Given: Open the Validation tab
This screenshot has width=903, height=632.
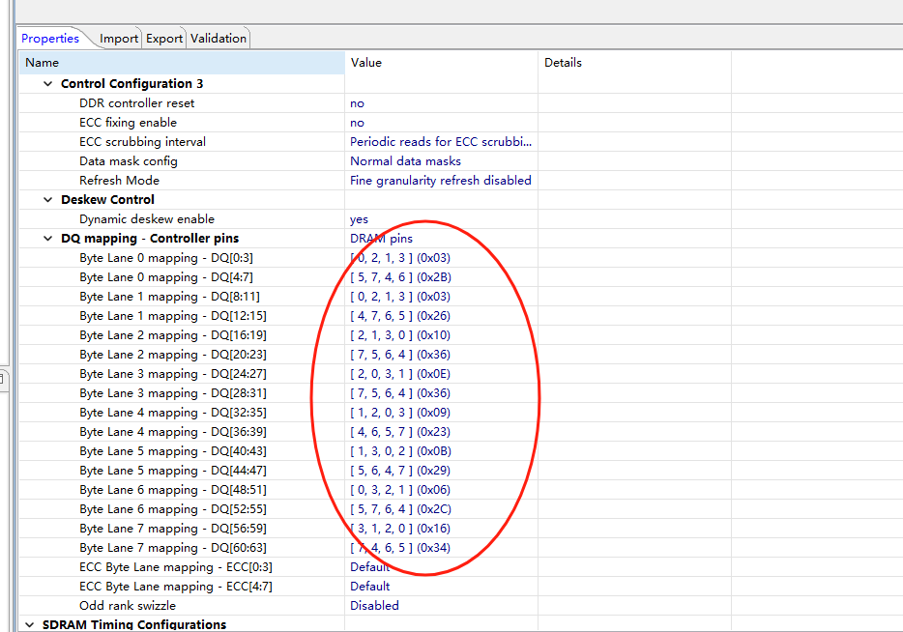Looking at the screenshot, I should [218, 39].
